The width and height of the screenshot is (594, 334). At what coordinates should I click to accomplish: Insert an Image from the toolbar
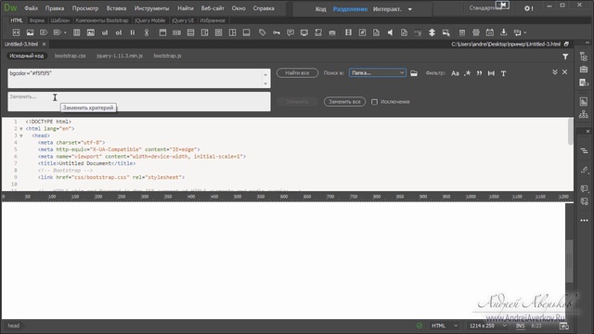[30, 33]
